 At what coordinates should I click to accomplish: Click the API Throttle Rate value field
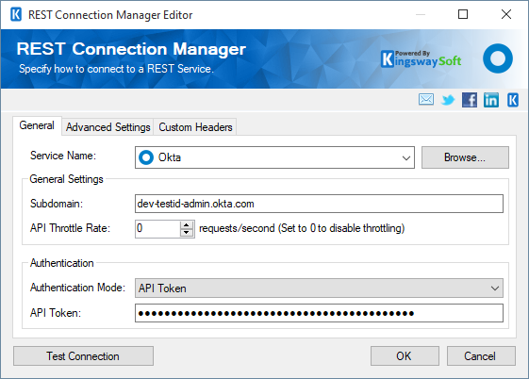point(157,228)
